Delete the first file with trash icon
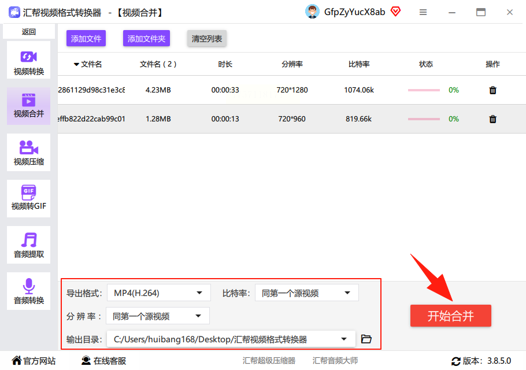The width and height of the screenshot is (526, 370). (492, 90)
